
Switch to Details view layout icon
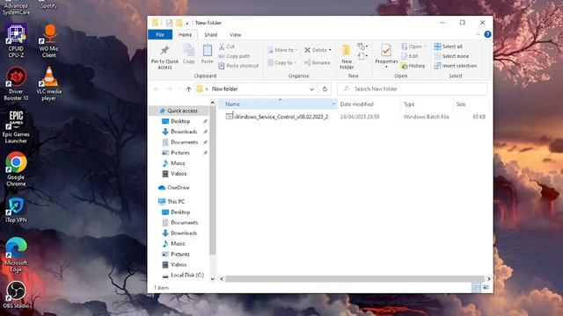[x=476, y=287]
